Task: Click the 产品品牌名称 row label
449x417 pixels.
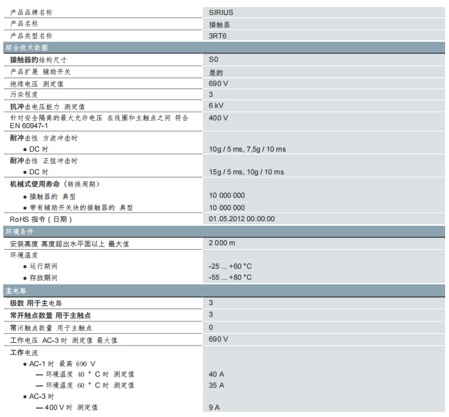Action: [x=31, y=12]
